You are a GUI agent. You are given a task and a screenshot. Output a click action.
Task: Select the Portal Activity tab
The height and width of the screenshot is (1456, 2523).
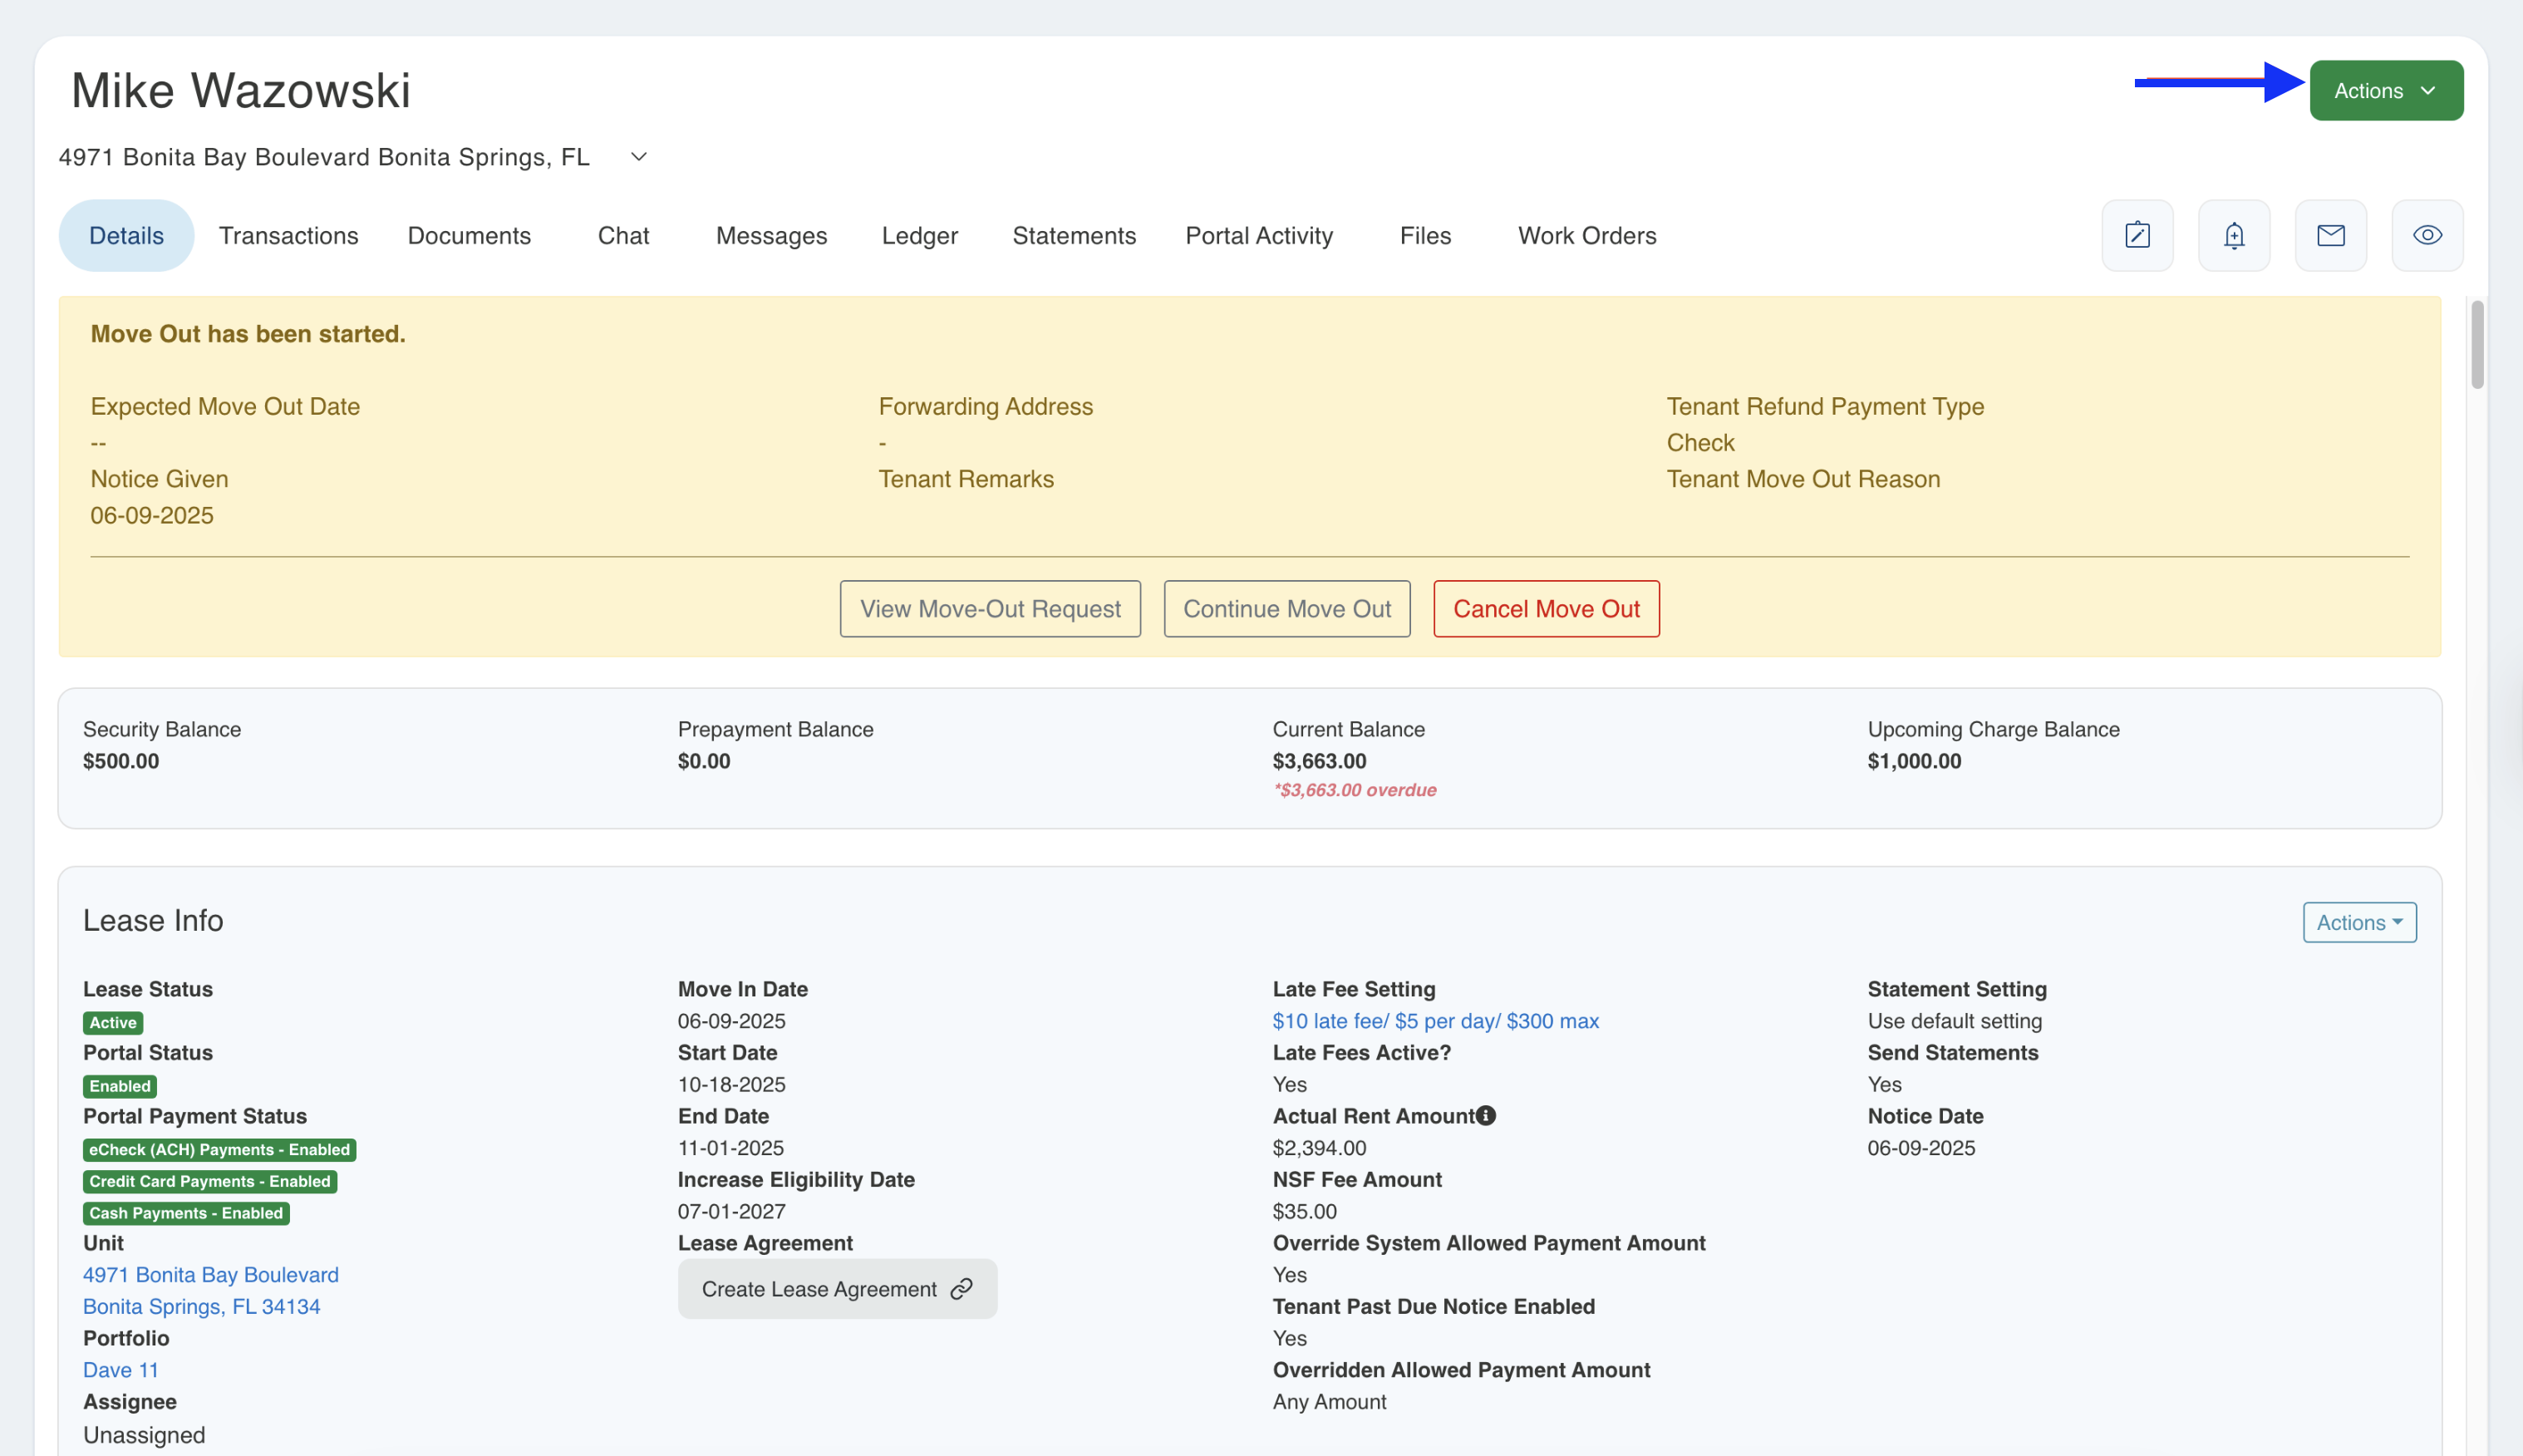click(x=1258, y=236)
